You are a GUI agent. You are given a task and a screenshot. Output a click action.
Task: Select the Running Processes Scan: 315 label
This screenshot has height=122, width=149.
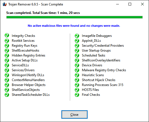pos(102,85)
